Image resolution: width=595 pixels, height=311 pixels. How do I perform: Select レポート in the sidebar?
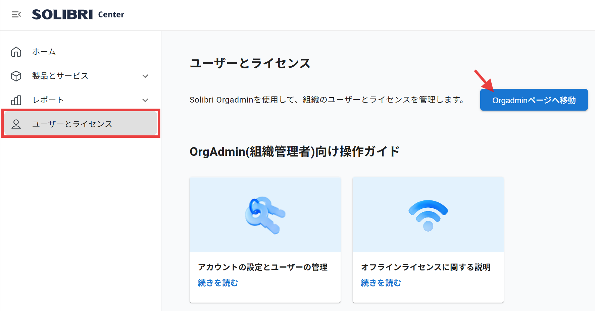coord(81,100)
